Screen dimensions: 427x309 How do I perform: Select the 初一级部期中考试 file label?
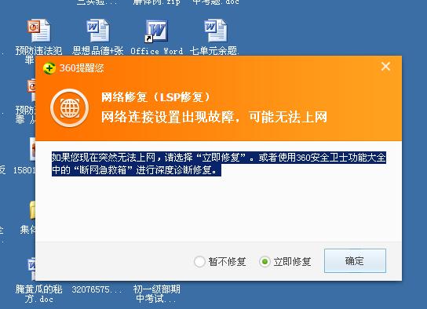click(156, 294)
